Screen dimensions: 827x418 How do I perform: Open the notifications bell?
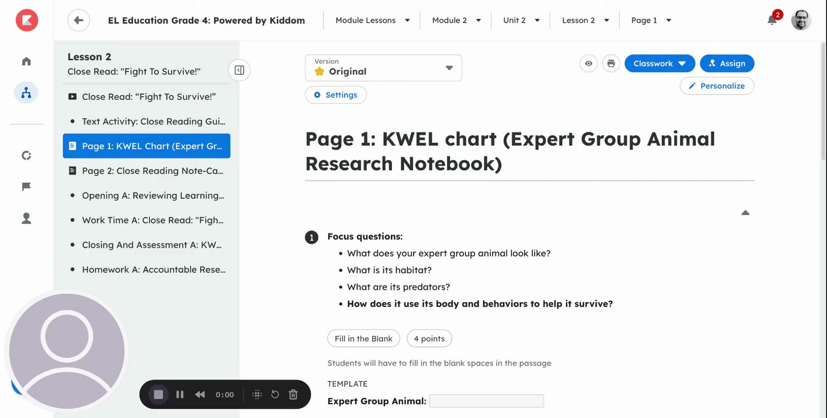(x=772, y=20)
